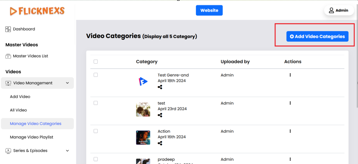Click share icon under test category
The width and height of the screenshot is (358, 164).
click(x=160, y=115)
